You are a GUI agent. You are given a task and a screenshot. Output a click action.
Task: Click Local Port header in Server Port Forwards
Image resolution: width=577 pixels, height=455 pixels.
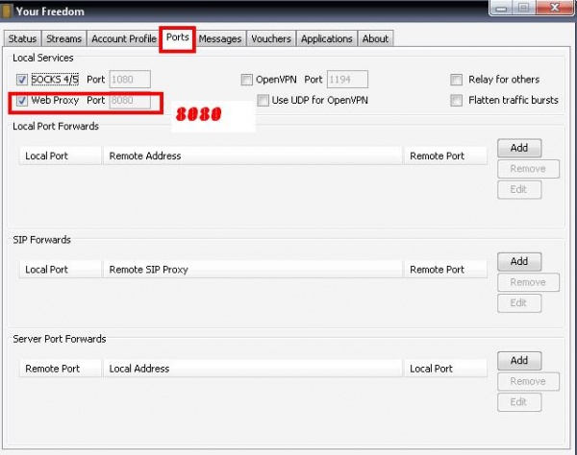pyautogui.click(x=445, y=369)
